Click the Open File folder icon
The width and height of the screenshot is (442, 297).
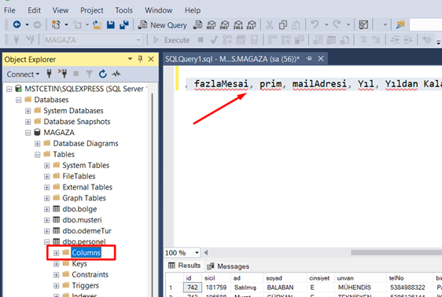(98, 25)
